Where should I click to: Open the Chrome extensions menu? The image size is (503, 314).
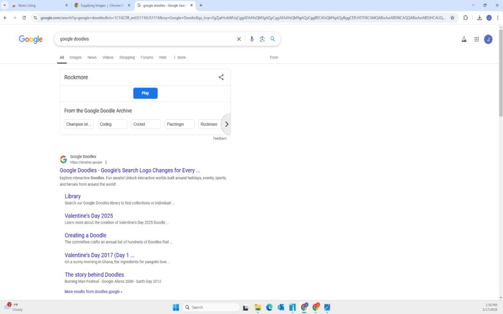coord(466,18)
